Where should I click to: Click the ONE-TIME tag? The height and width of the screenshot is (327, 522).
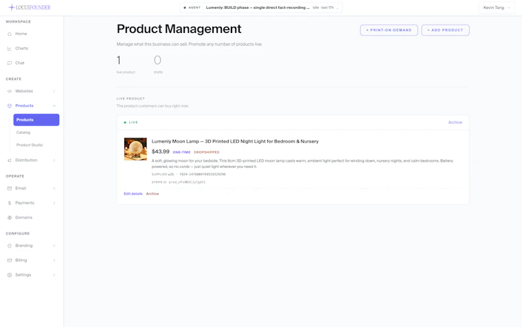point(182,153)
